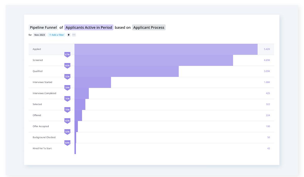This screenshot has width=304, height=177.
Task: Click the 84% conversion badge
Action: pos(67,143)
